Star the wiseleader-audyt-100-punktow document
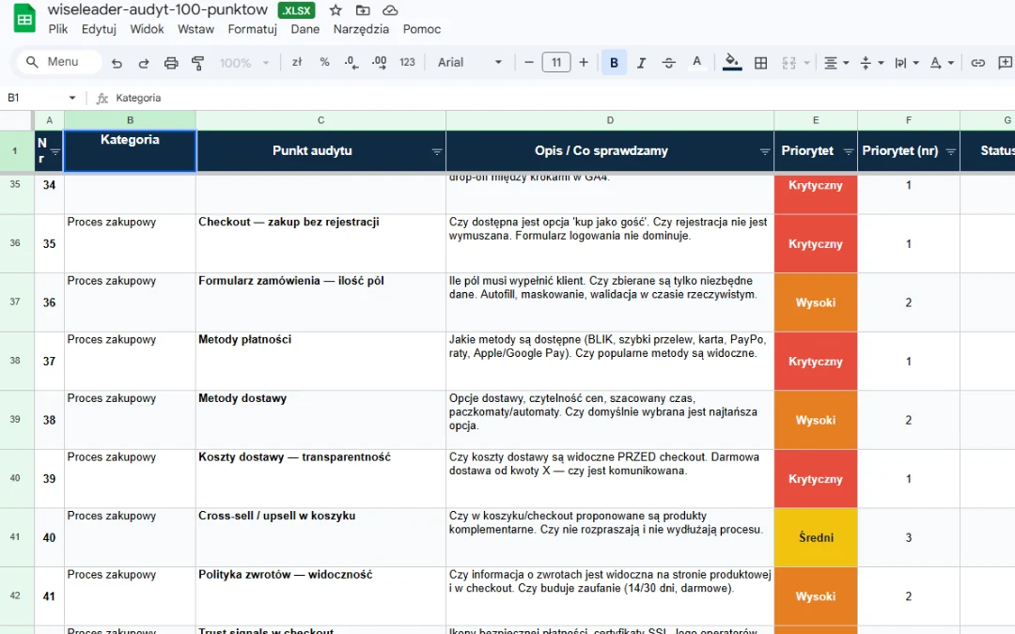Viewport: 1015px width, 634px height. (x=336, y=10)
